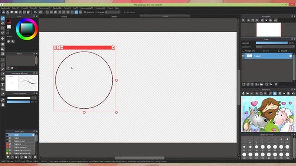Click the dark red foreground color swatch
296x166 pixels.
coord(8,21)
